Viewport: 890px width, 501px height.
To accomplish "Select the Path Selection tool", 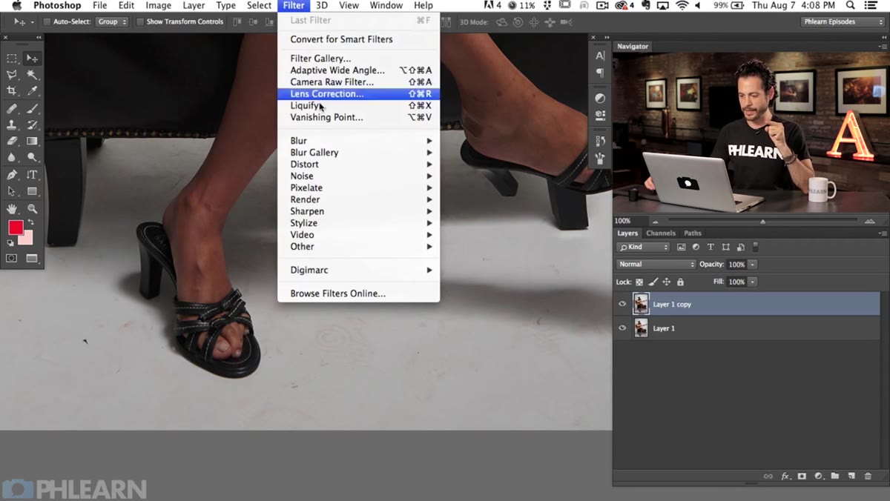I will [x=12, y=191].
